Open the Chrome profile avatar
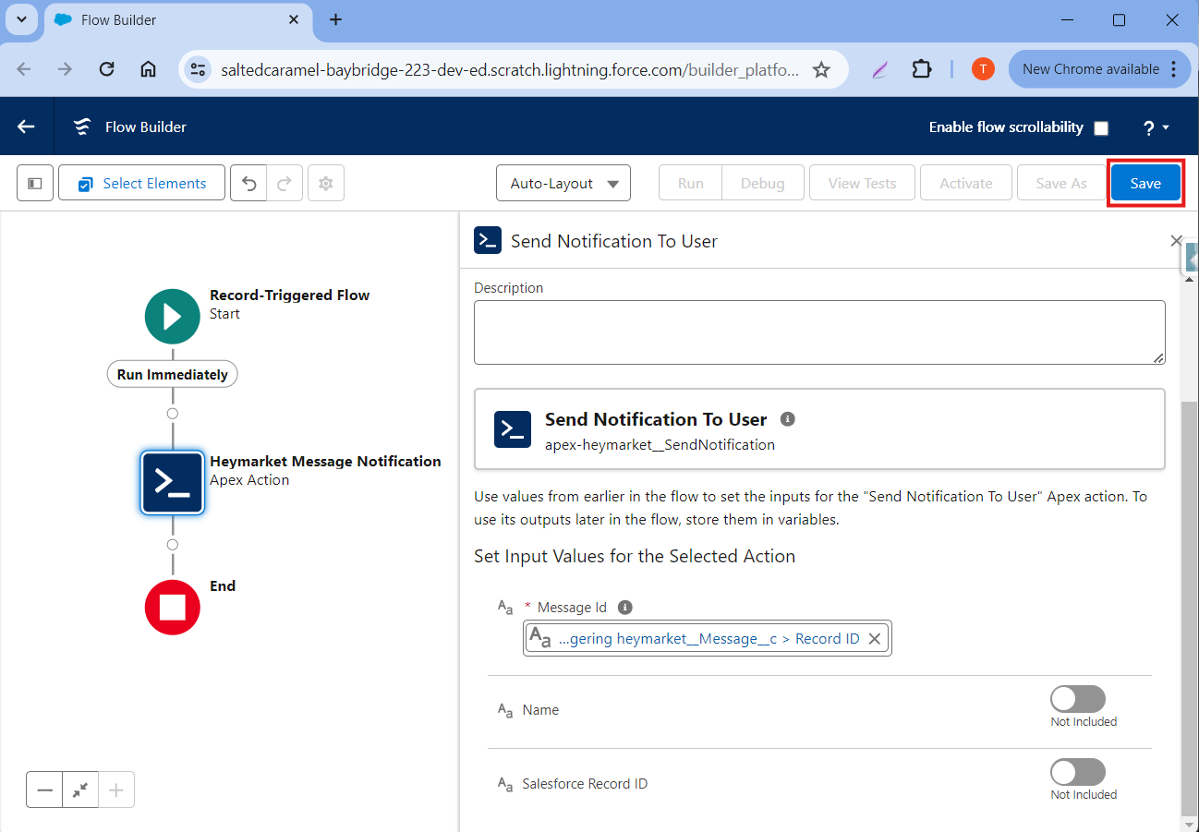Image resolution: width=1199 pixels, height=832 pixels. click(983, 69)
